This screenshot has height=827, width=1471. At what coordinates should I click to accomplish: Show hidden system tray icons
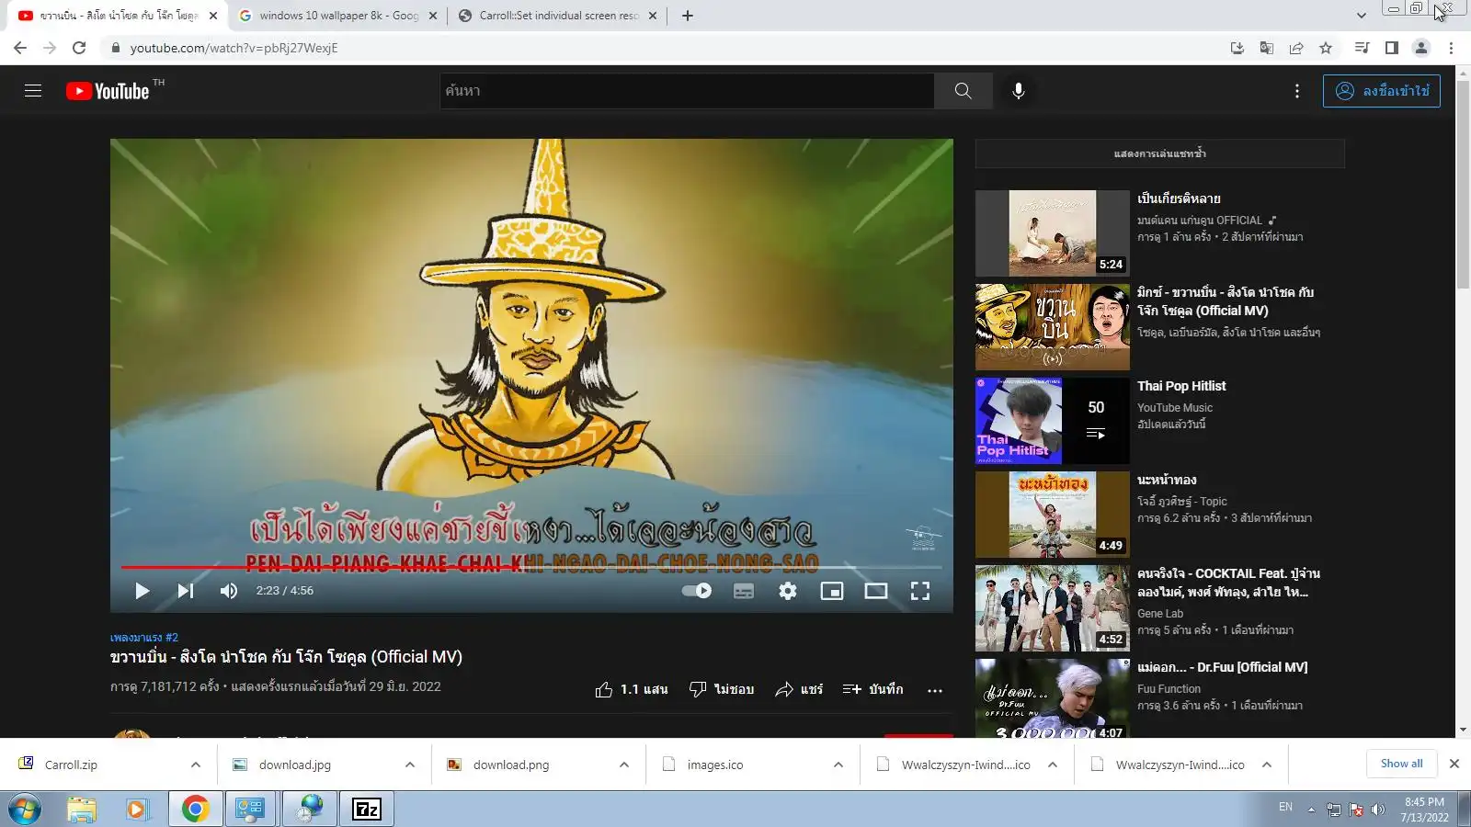coord(1311,810)
